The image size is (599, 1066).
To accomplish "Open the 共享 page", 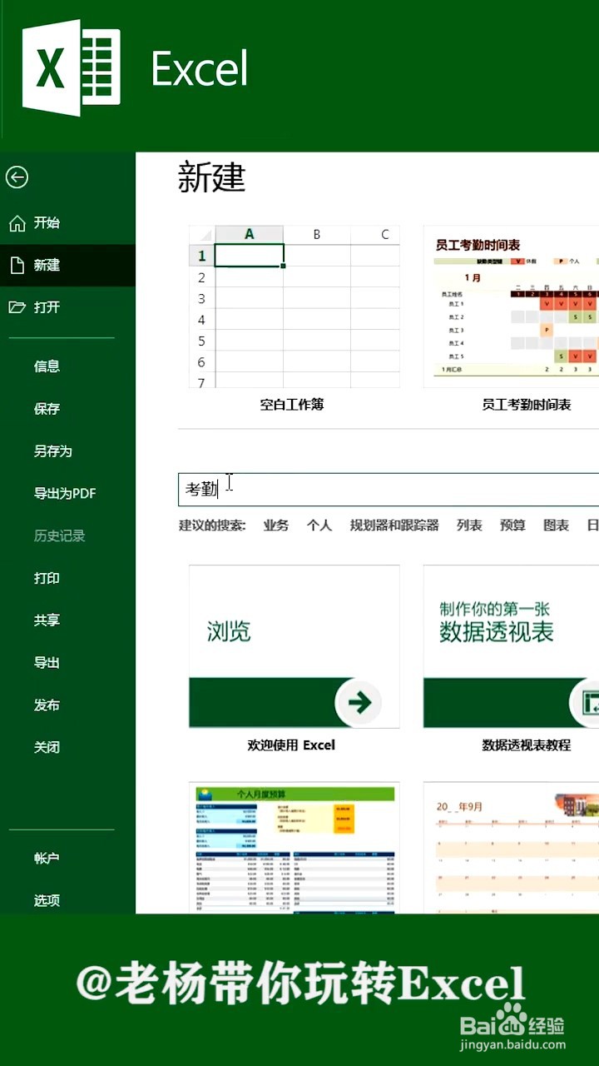I will 47,620.
